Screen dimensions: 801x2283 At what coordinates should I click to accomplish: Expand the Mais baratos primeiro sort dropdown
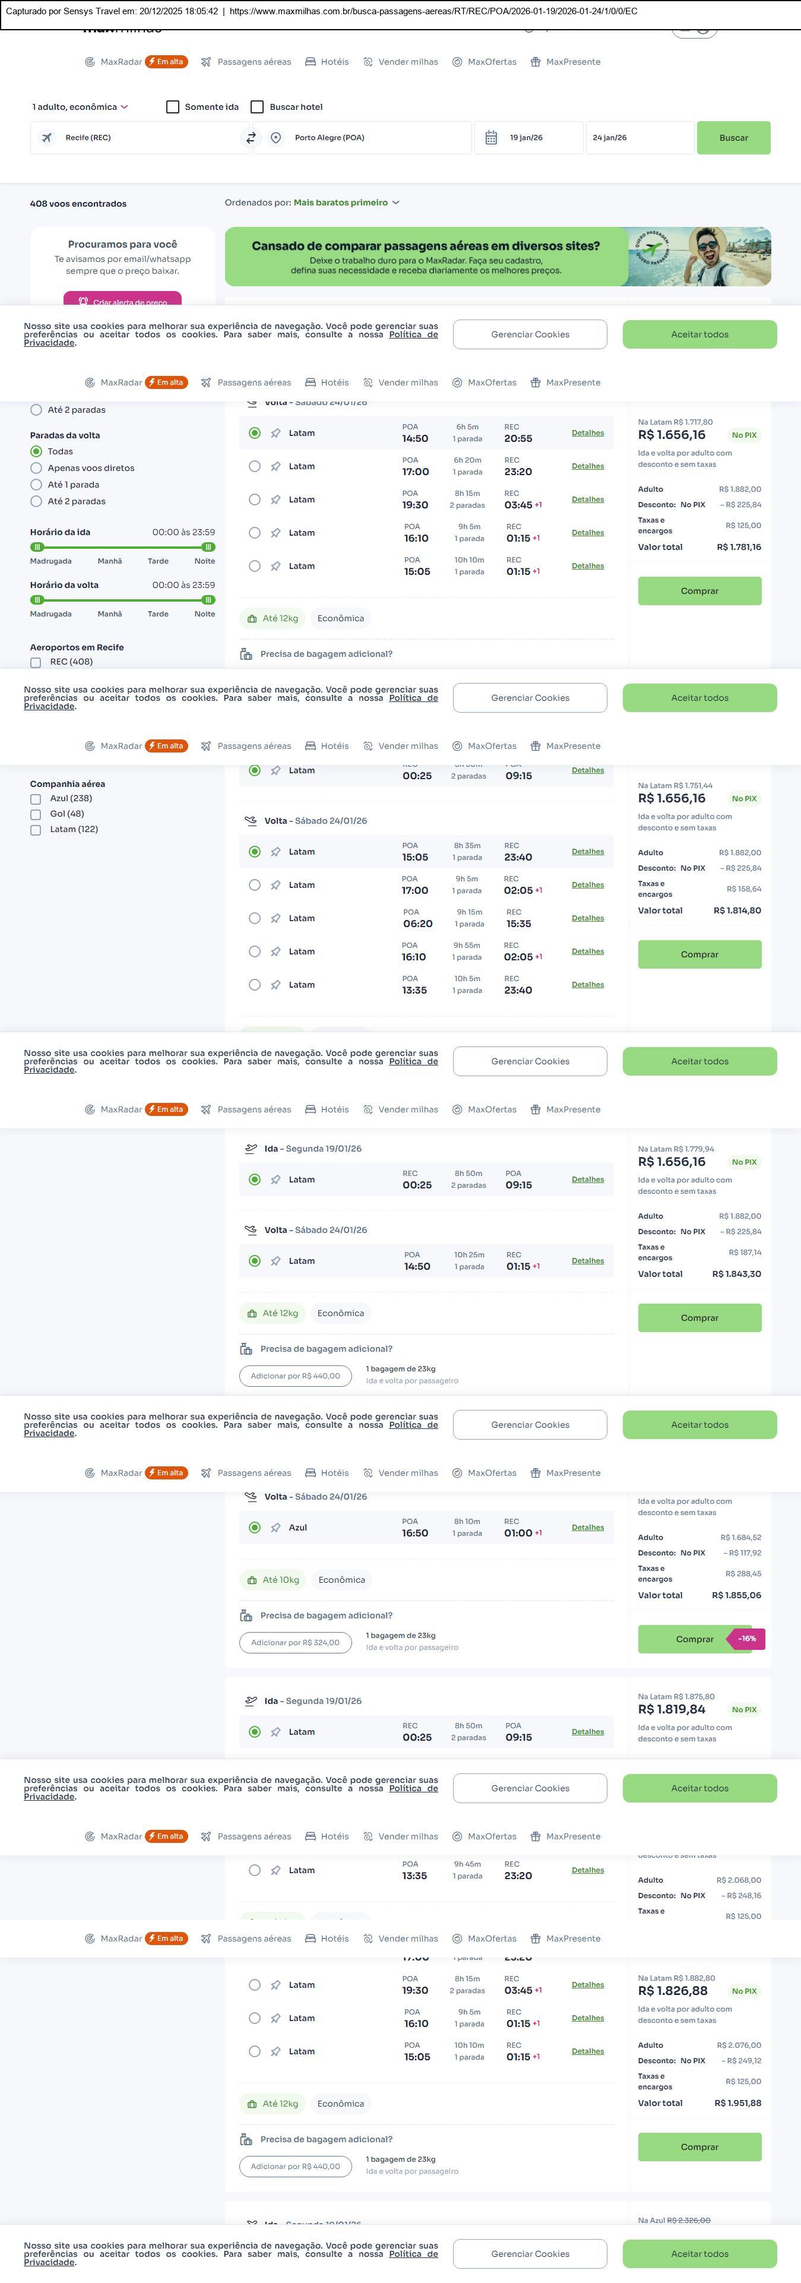tap(346, 203)
